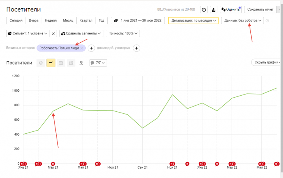Click the Июл 21 axis label
Viewport: 283px width, 178px height.
click(113, 167)
